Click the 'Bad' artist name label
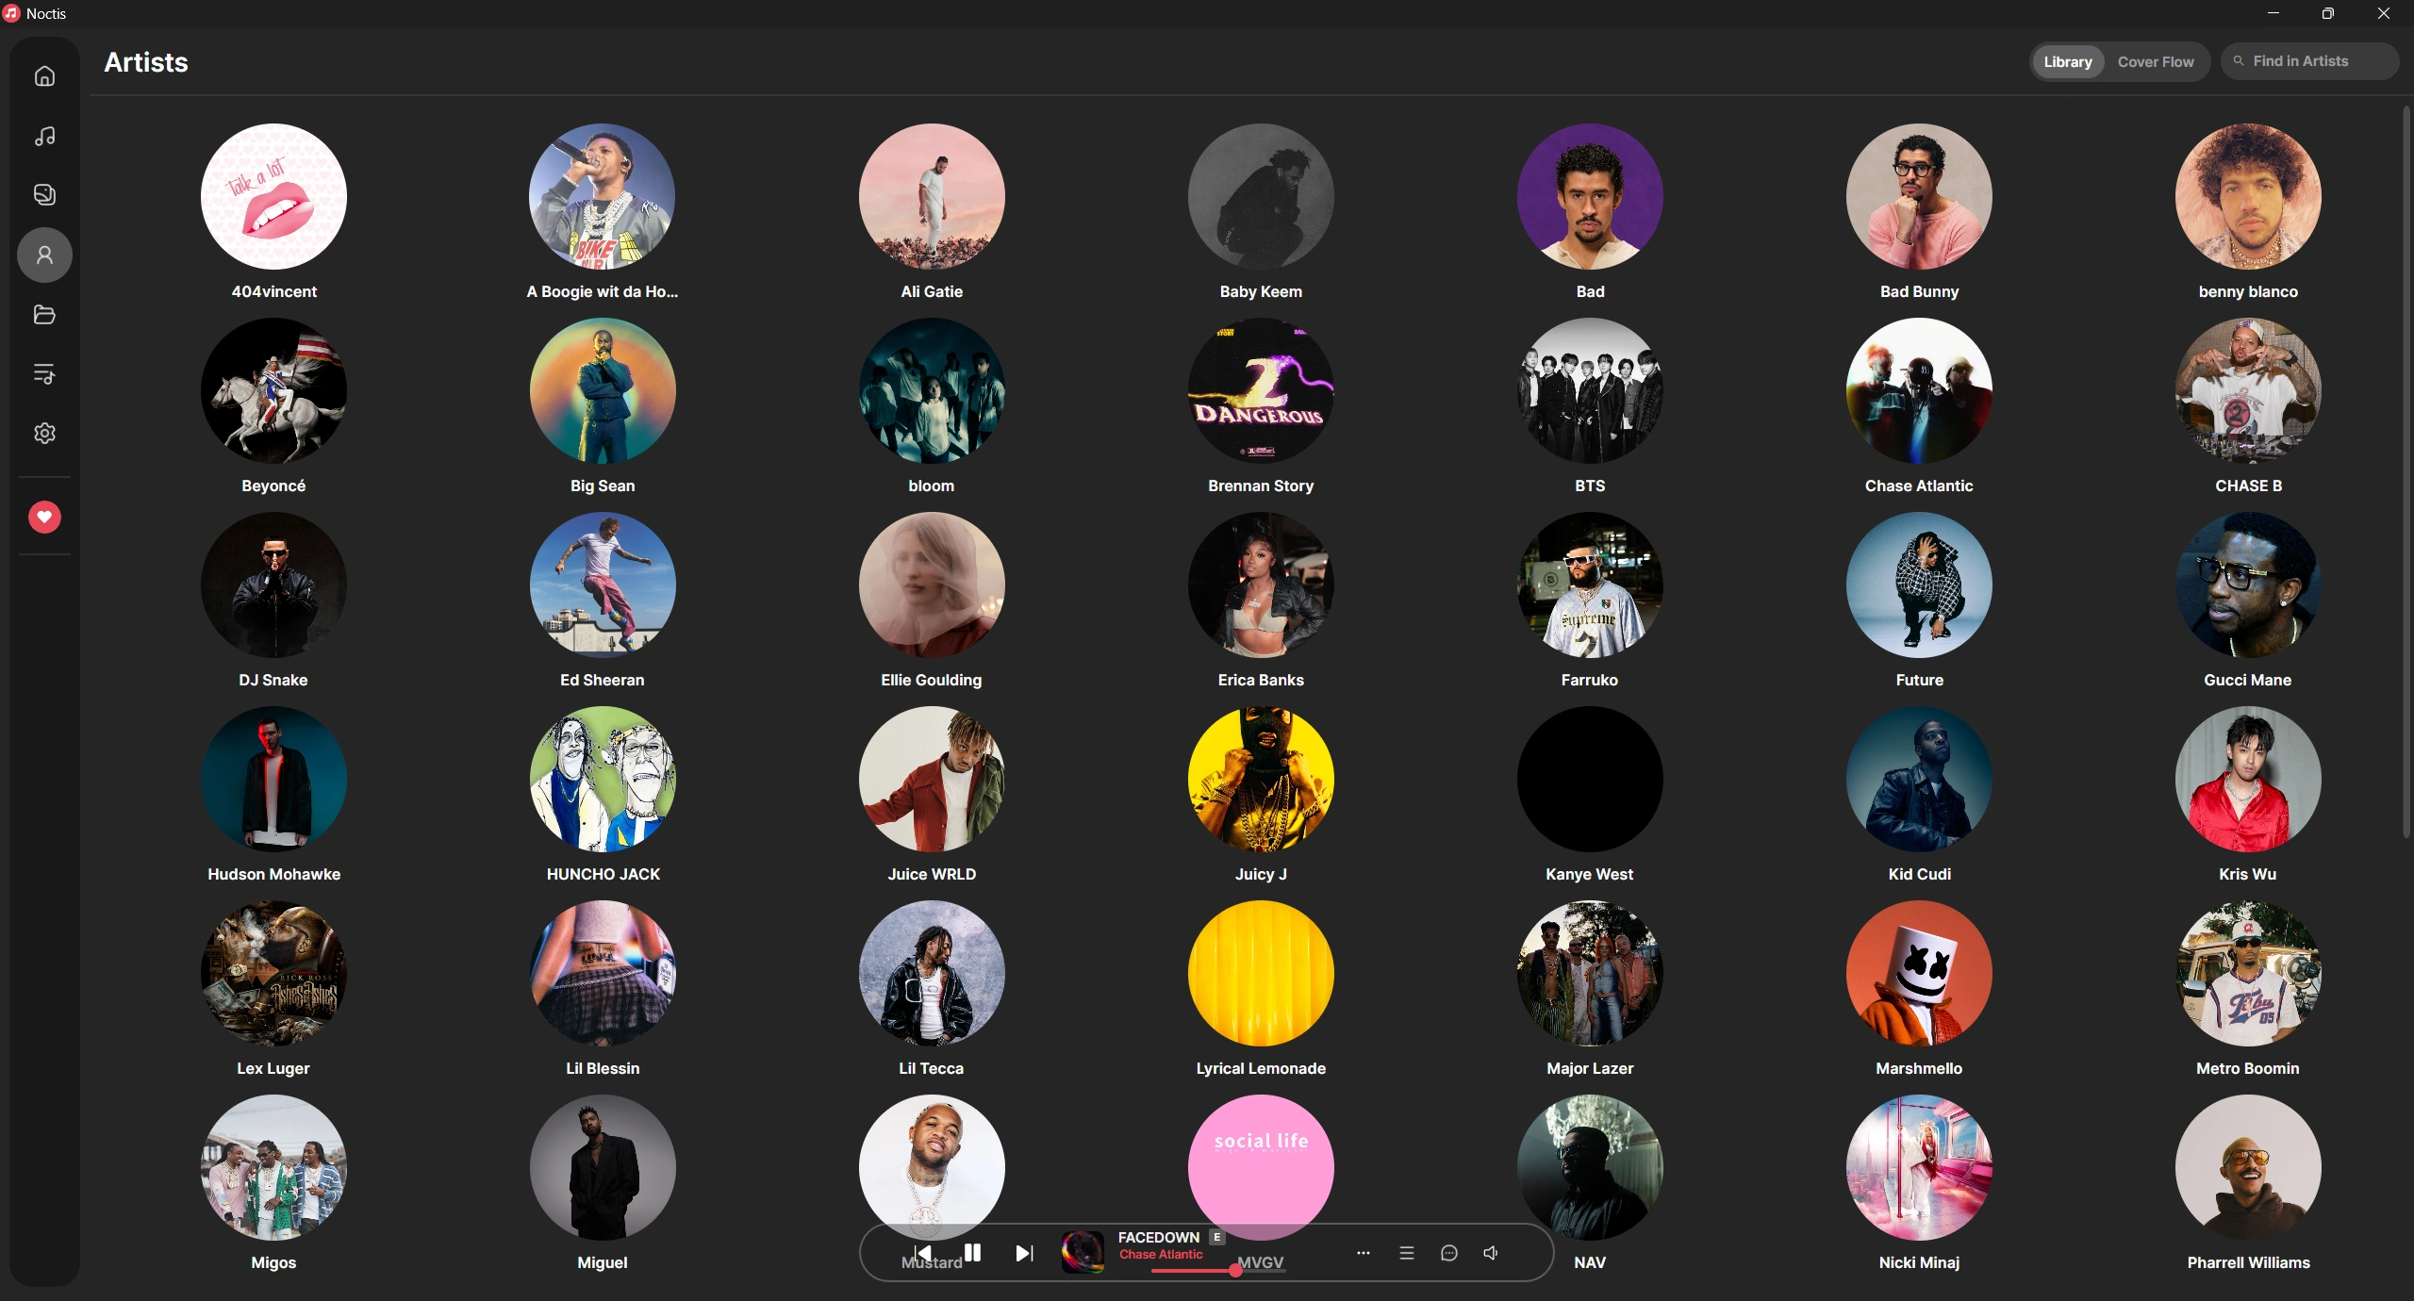This screenshot has width=2414, height=1301. 1590,291
